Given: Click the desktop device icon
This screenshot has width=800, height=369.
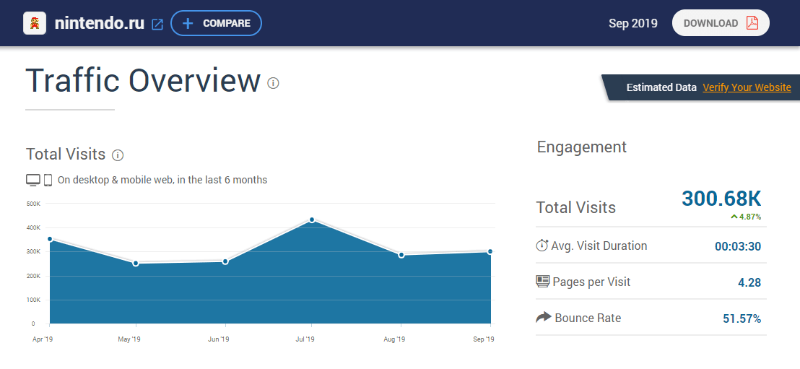Looking at the screenshot, I should point(33,180).
